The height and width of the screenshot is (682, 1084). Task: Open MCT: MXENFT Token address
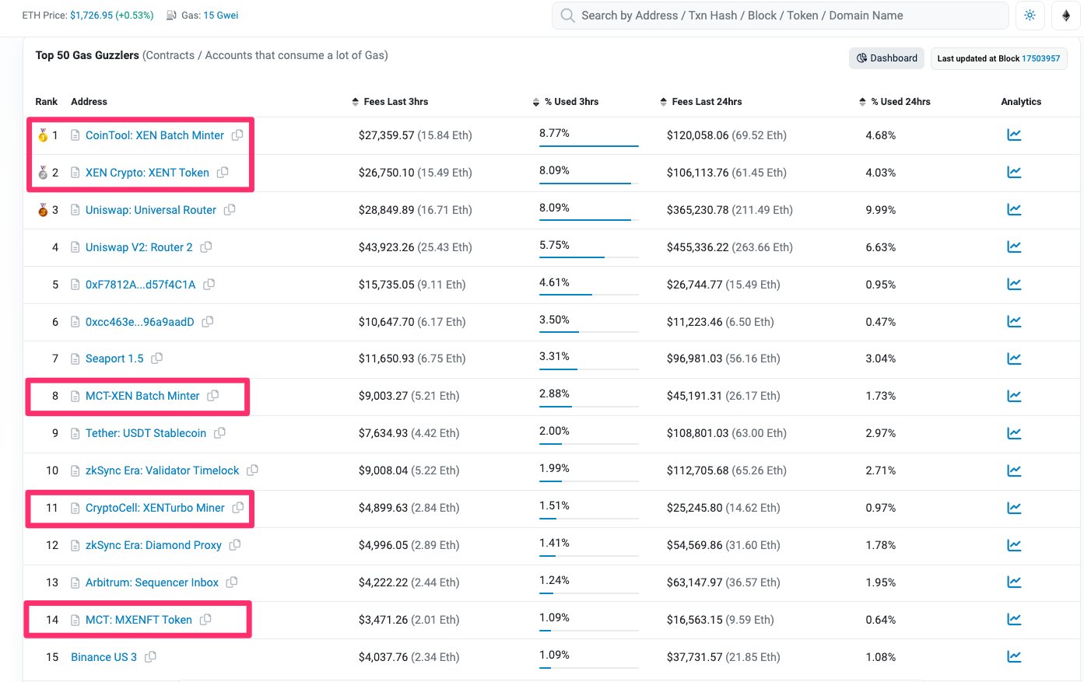coord(139,620)
